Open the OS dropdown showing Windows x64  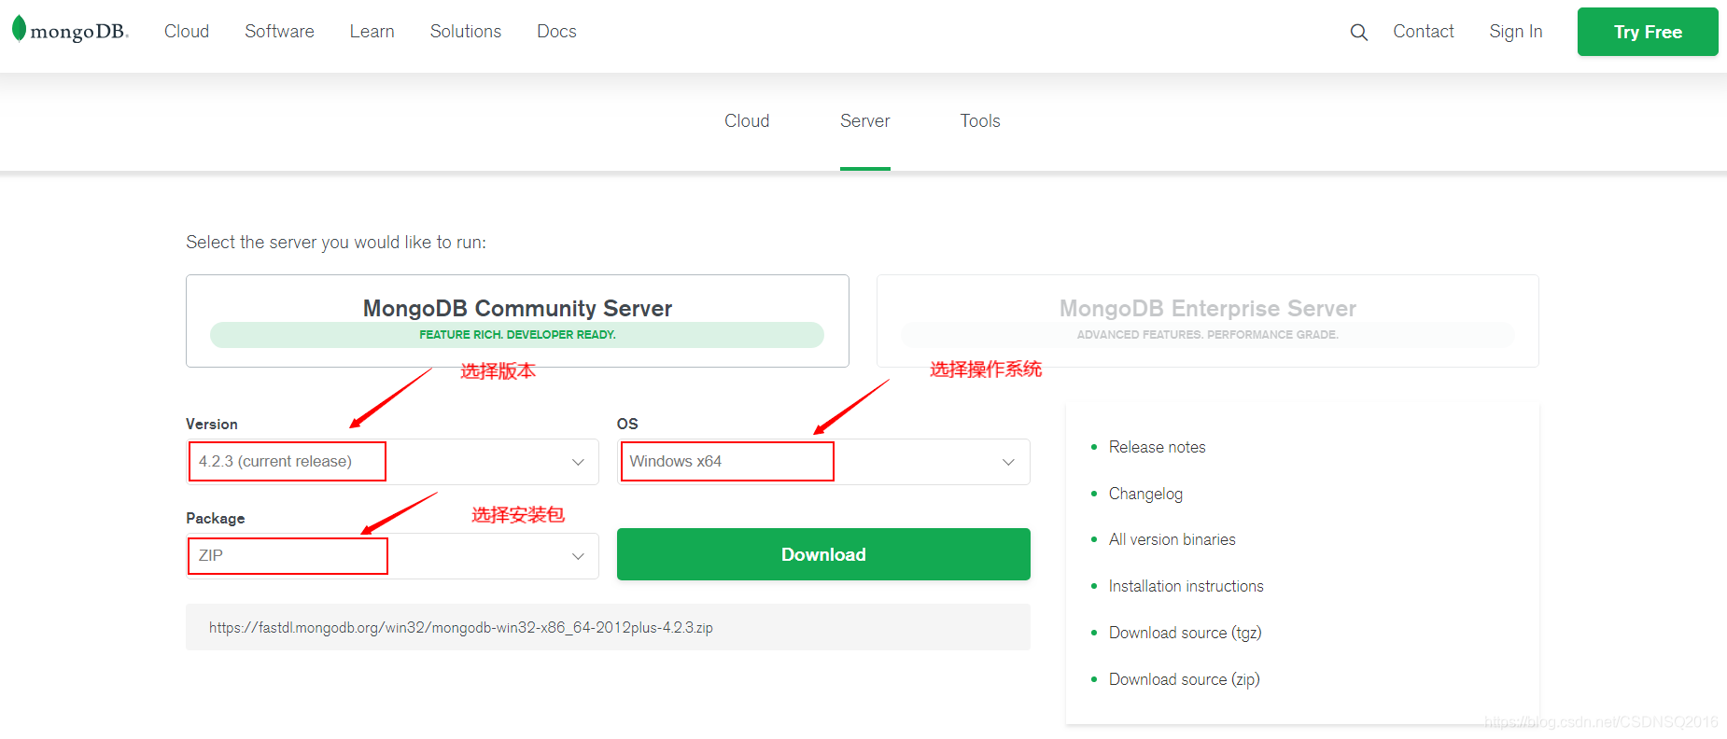coord(823,462)
